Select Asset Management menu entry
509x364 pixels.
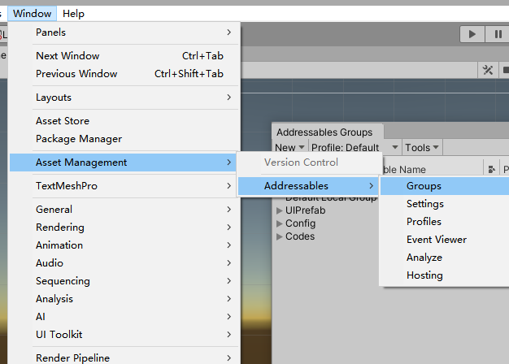[x=124, y=162]
